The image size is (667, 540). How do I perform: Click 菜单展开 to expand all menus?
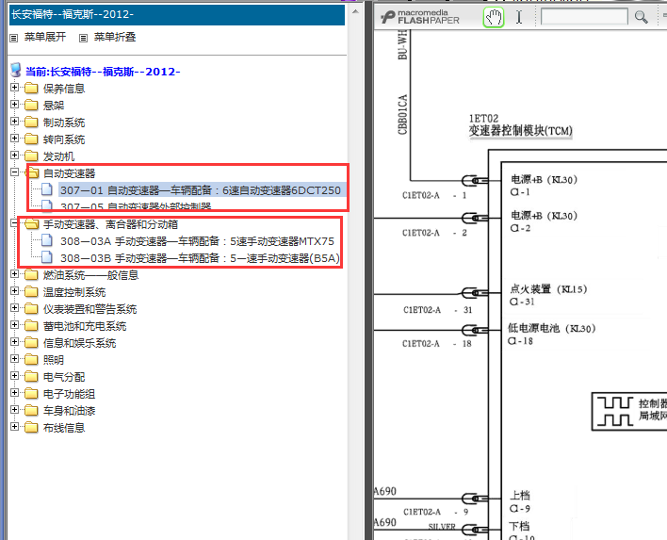click(x=44, y=37)
